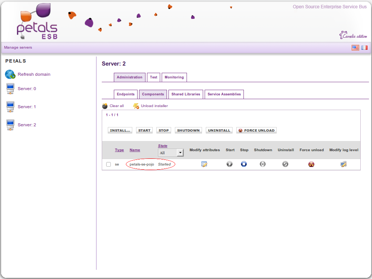372x279 pixels.
Task: Sort the table by the Name column
Action: click(x=135, y=150)
